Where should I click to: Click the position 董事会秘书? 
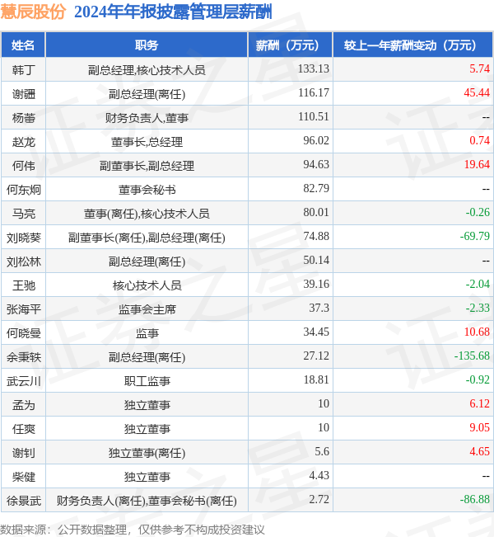[147, 190]
